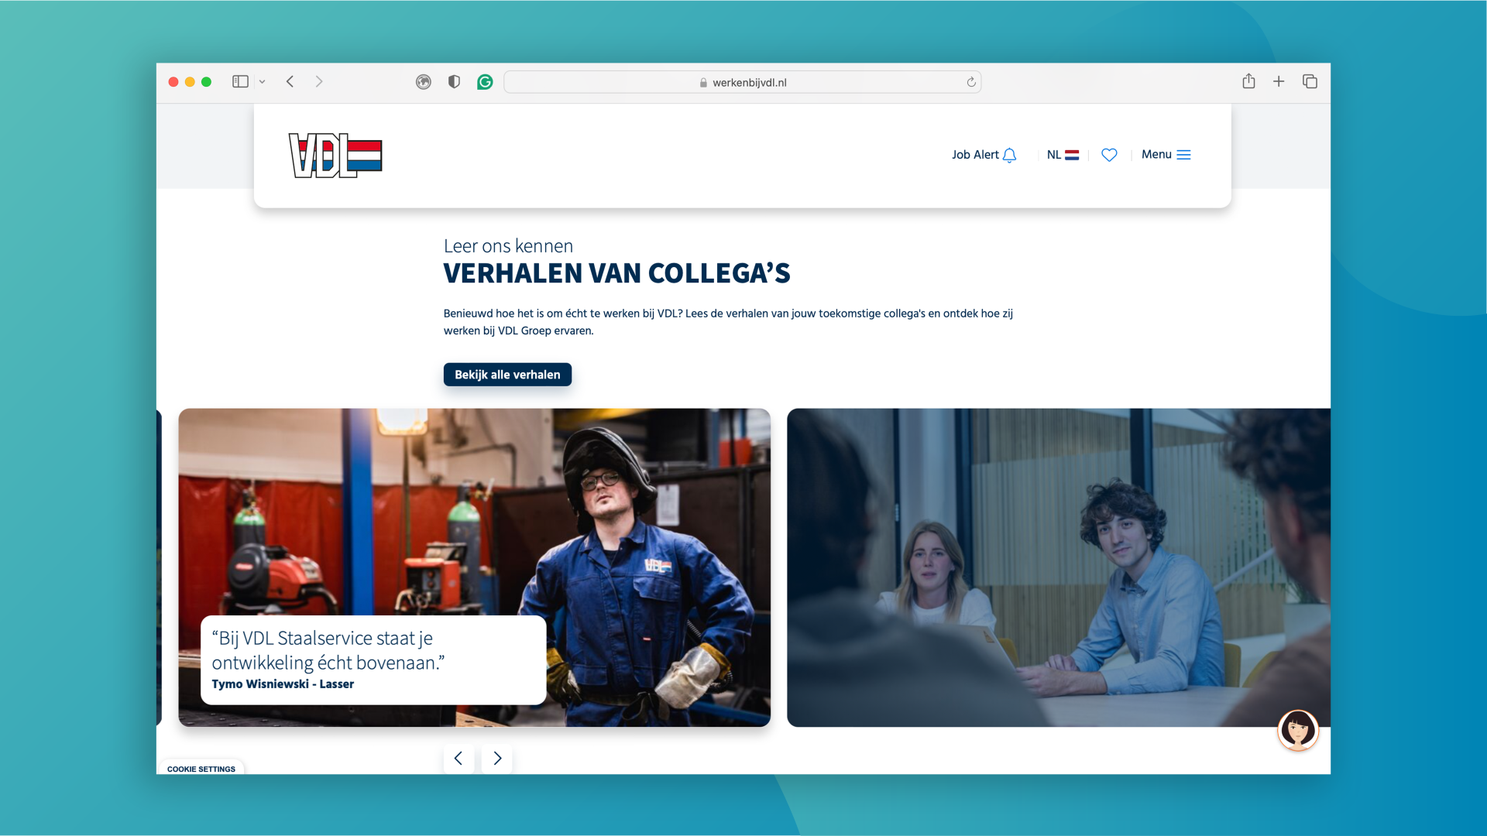This screenshot has width=1487, height=836.
Task: Click the Grammarly extension icon
Action: click(485, 82)
